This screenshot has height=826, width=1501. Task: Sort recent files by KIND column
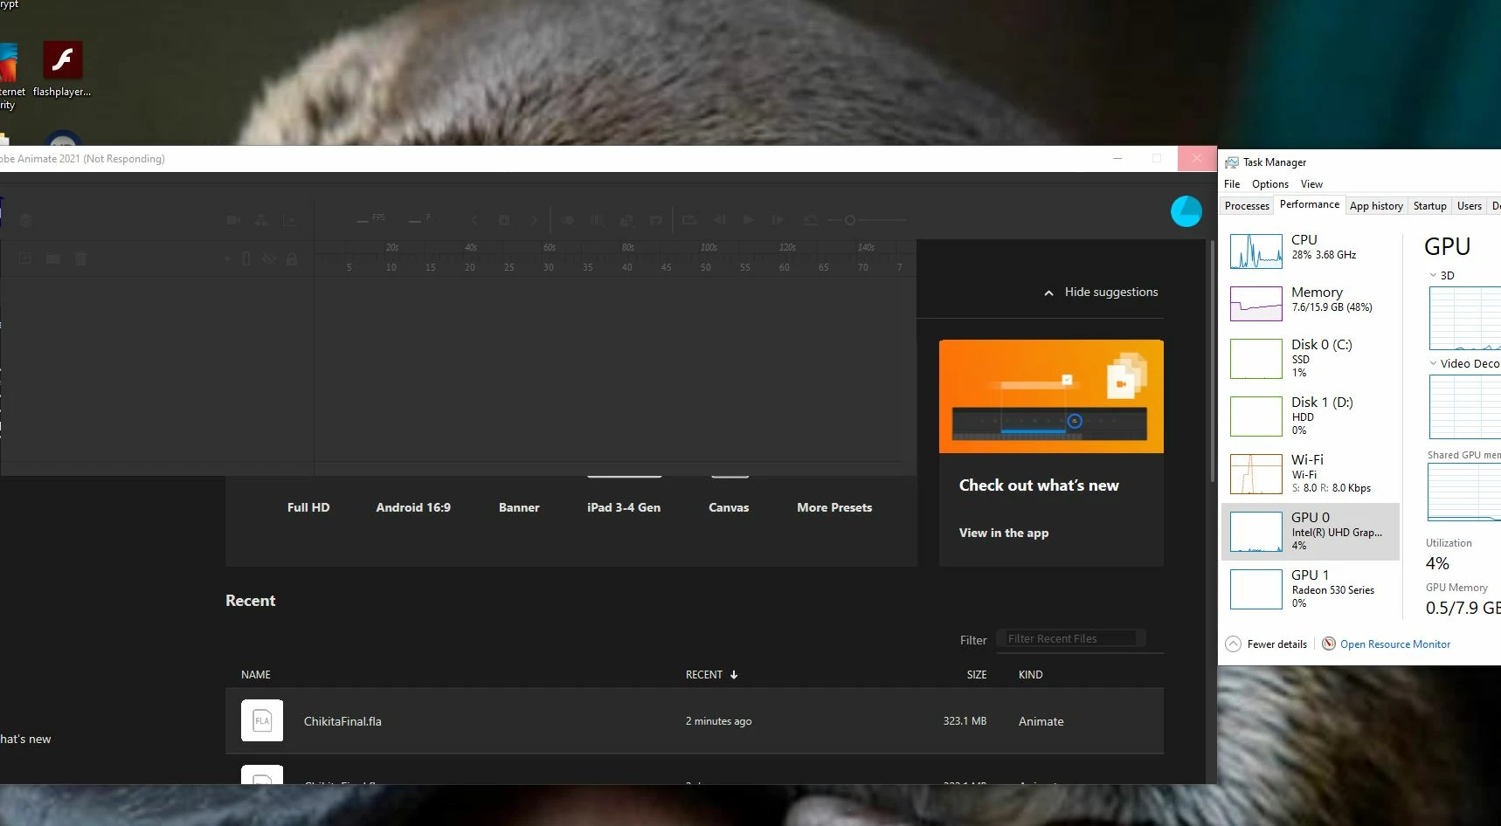click(1031, 675)
